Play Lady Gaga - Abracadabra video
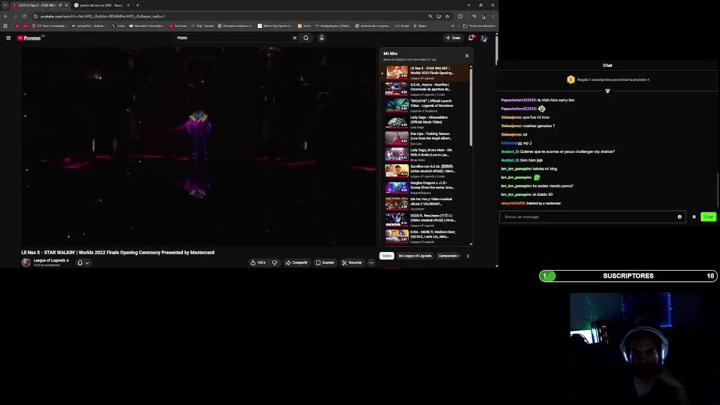The width and height of the screenshot is (720, 405). point(426,121)
